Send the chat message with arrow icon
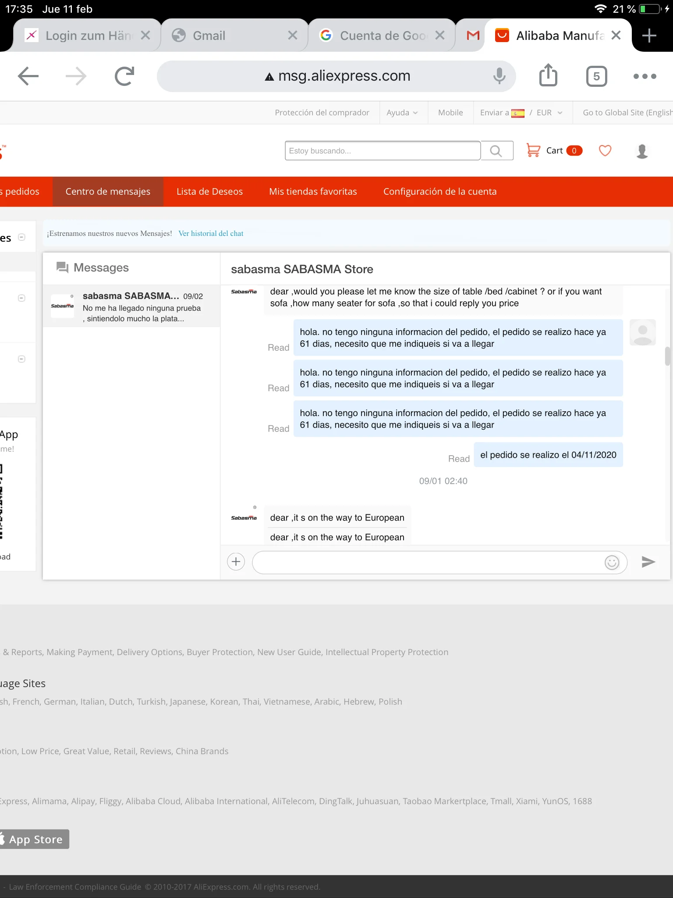673x898 pixels. [x=648, y=562]
